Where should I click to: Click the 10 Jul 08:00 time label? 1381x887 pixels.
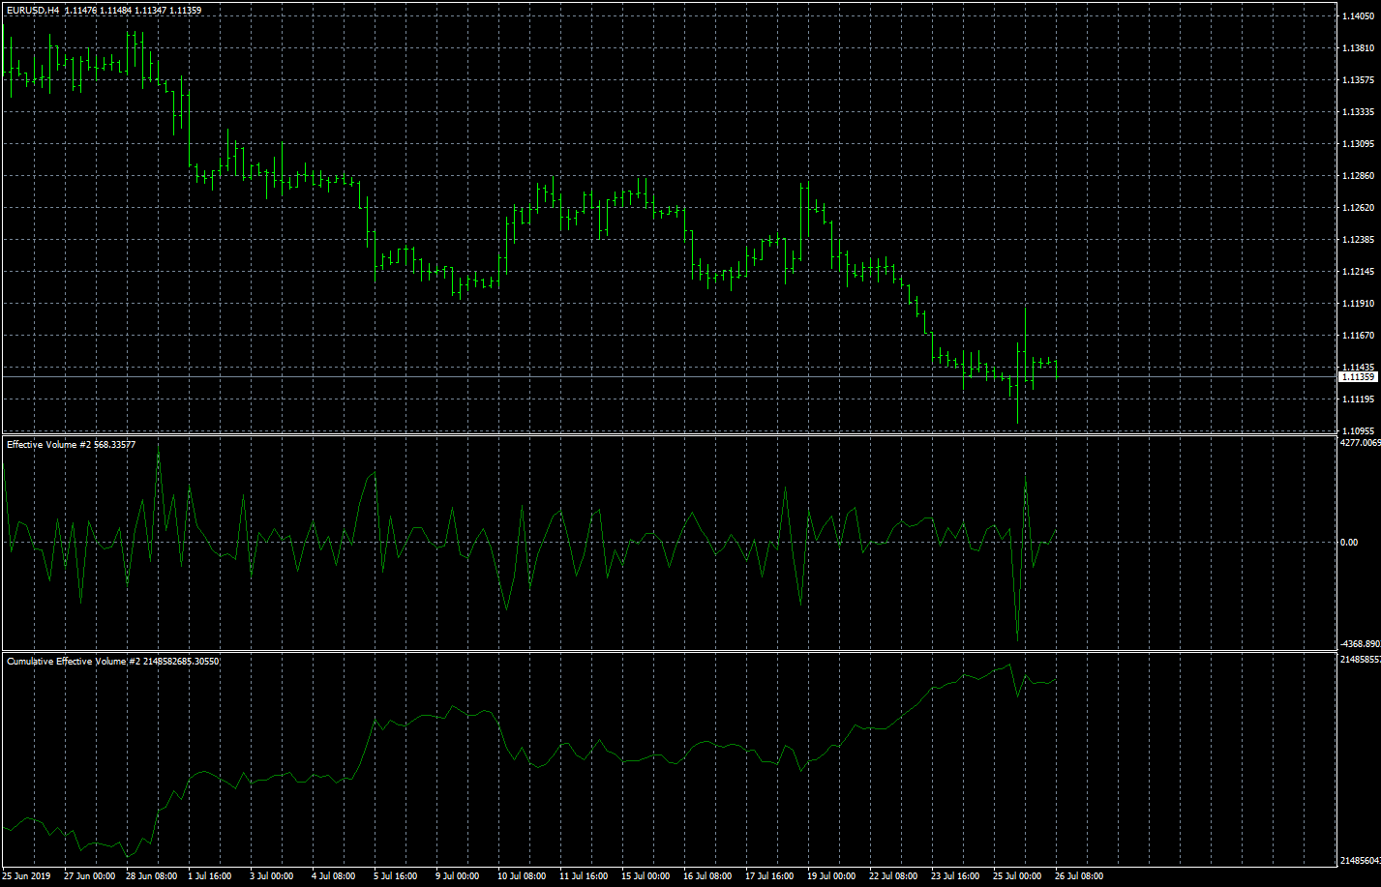pos(522,876)
